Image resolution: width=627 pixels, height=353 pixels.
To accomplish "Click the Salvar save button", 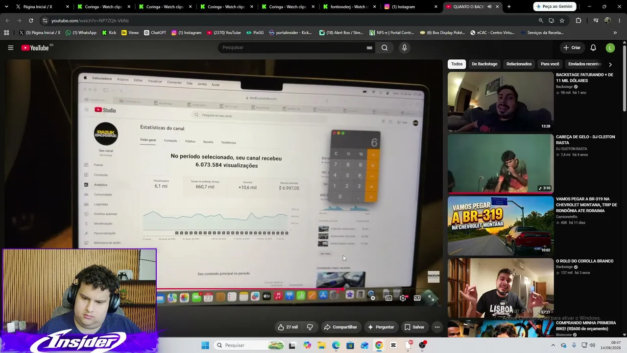I will (414, 327).
